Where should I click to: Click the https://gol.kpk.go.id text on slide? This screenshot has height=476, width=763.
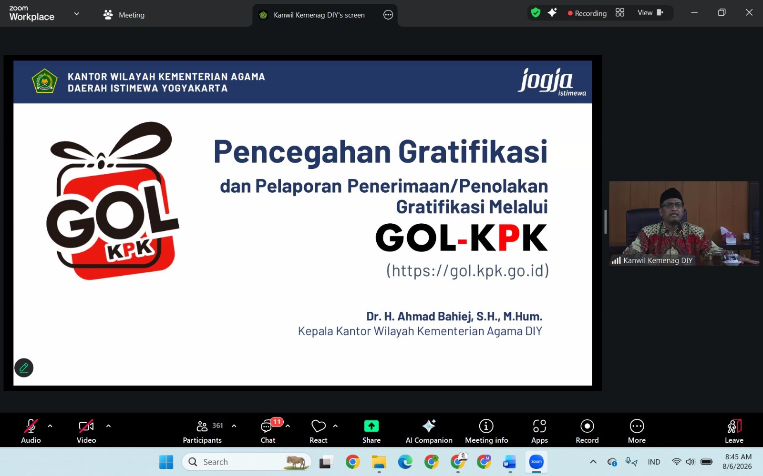pyautogui.click(x=467, y=270)
